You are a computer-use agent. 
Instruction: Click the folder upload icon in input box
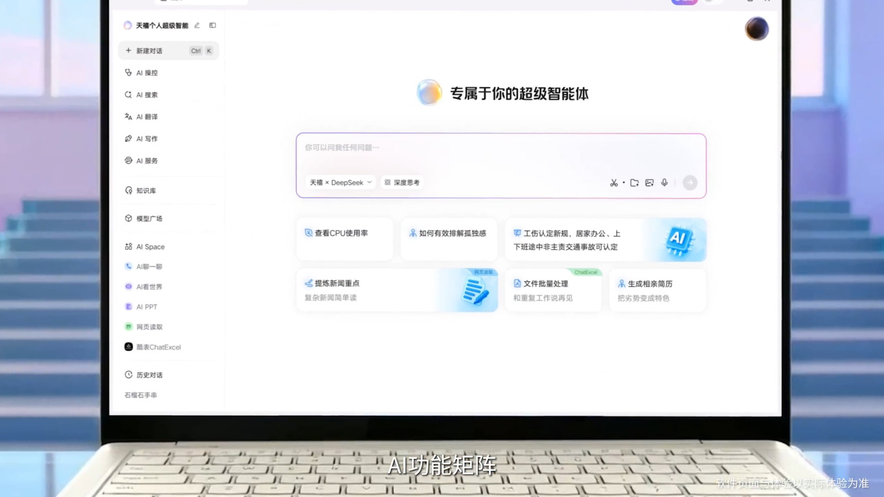634,183
